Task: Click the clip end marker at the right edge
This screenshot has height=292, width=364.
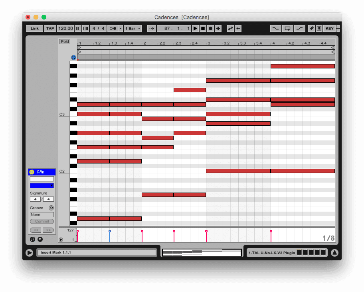Action: click(x=333, y=52)
